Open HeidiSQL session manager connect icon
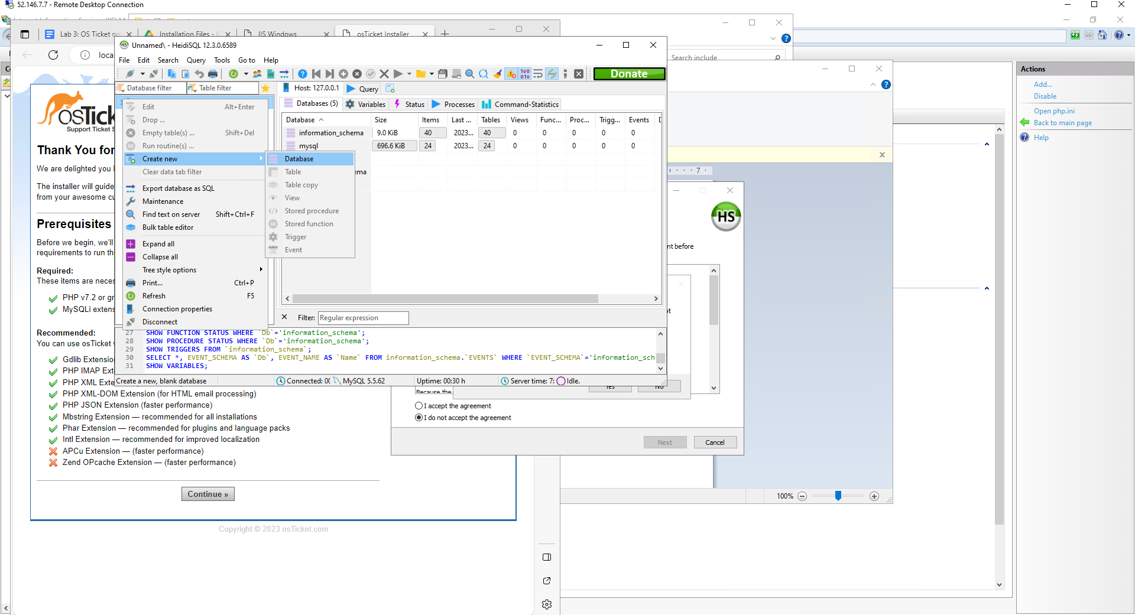 pos(130,74)
